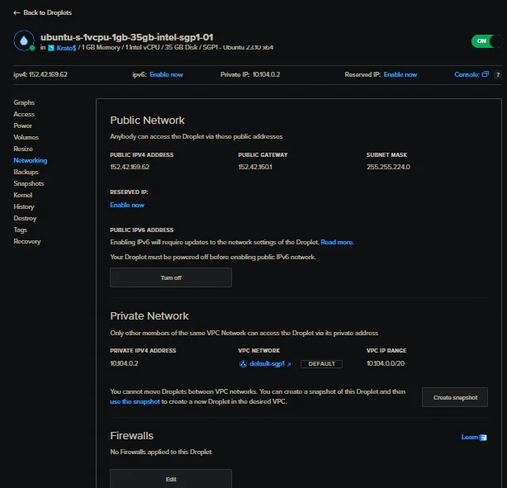This screenshot has height=488, width=507.
Task: Click the droplet name ubuntu-s-1vcpu-1gb-35gb-intel-sgp1-01
Action: pyautogui.click(x=127, y=37)
